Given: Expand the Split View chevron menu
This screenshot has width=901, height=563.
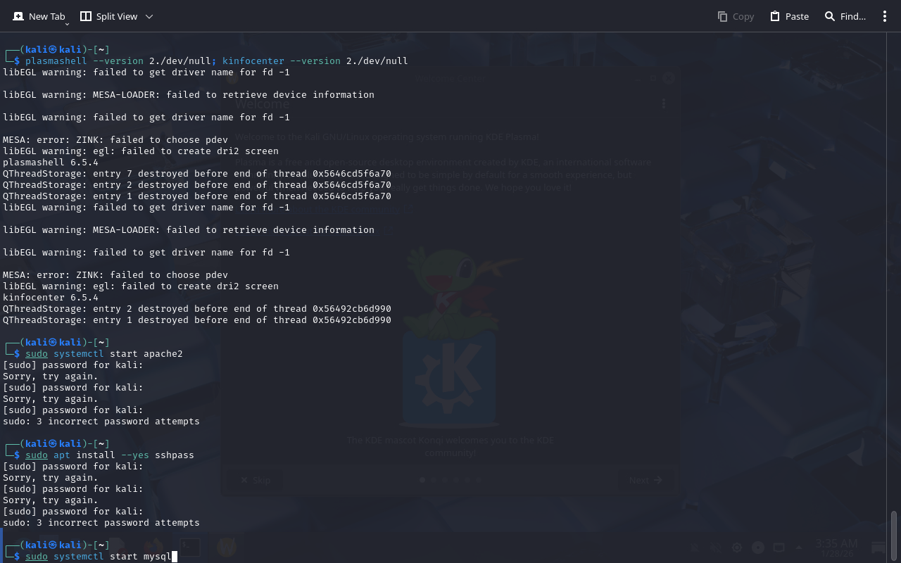Looking at the screenshot, I should point(149,16).
